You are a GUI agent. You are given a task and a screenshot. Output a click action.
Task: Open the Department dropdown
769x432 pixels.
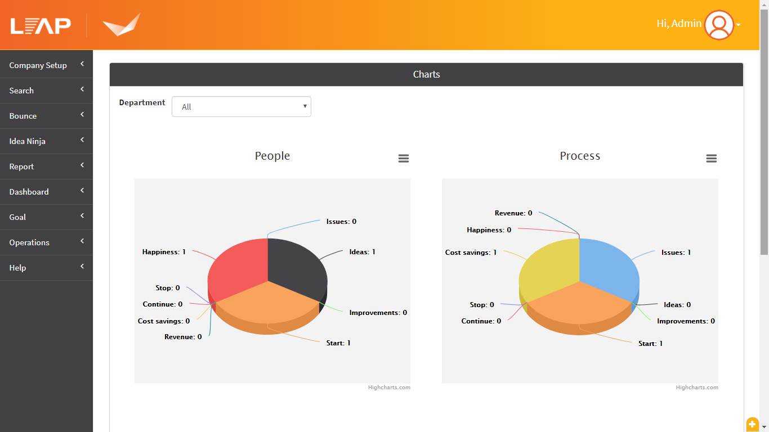[241, 106]
